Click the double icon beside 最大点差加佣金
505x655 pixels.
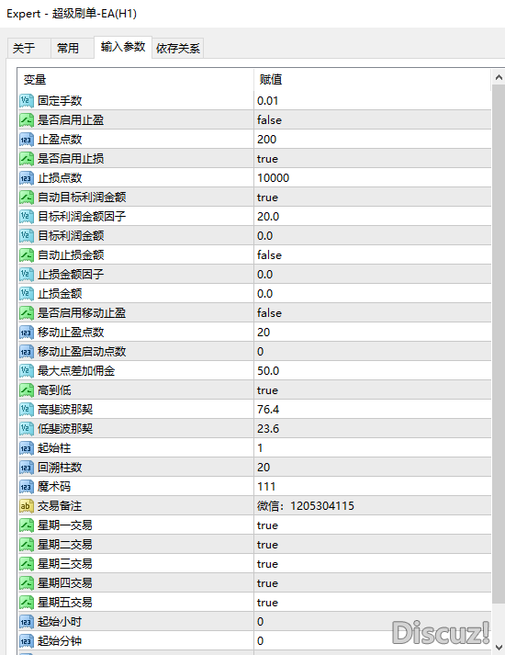[x=27, y=371]
